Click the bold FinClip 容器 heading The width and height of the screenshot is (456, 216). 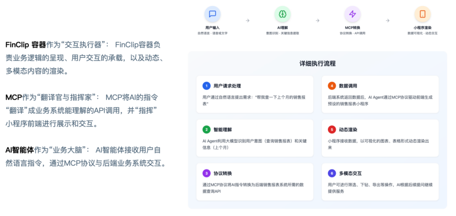25,45
